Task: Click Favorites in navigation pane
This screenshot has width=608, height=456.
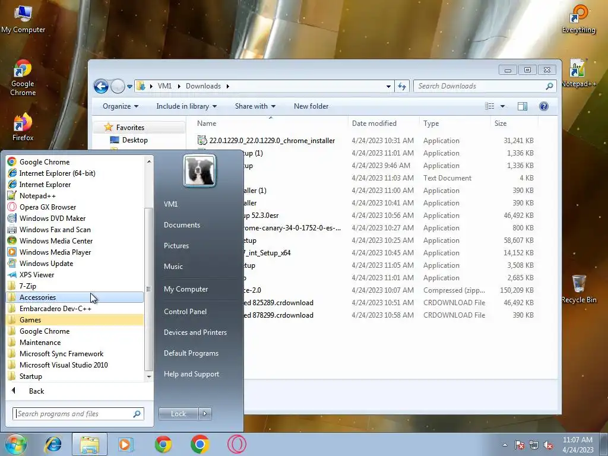Action: tap(130, 128)
